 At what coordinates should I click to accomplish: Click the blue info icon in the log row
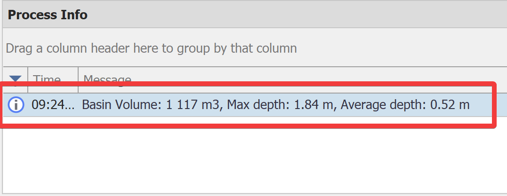(16, 105)
